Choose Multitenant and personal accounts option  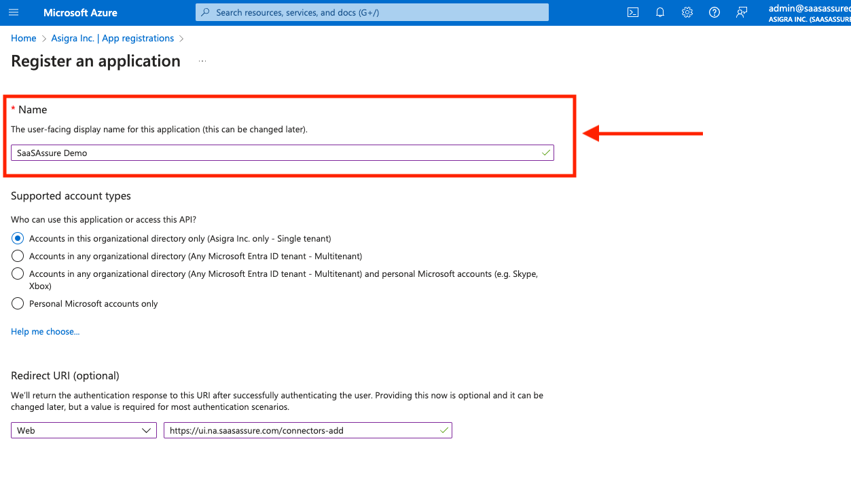click(17, 273)
